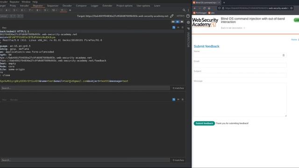Screen dimensions: 299x168
Task: Select the combined tabbed layout icon
Action: (x=182, y=22)
